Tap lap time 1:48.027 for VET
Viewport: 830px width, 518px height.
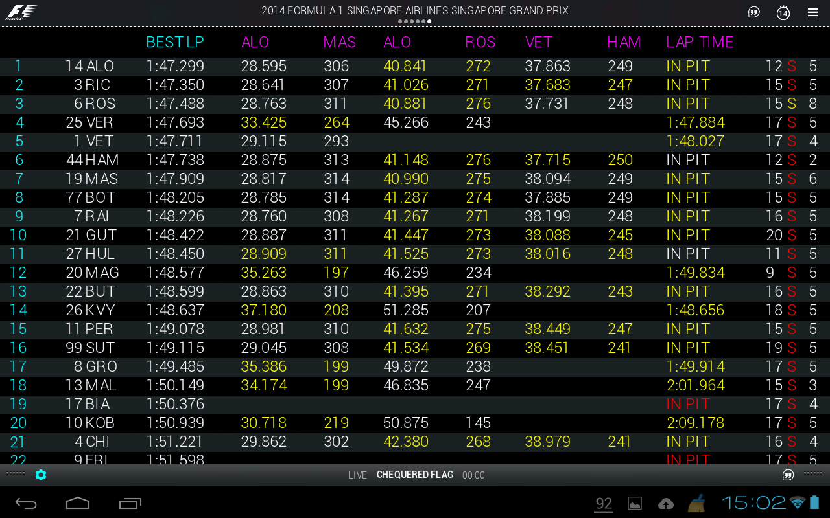coord(696,141)
